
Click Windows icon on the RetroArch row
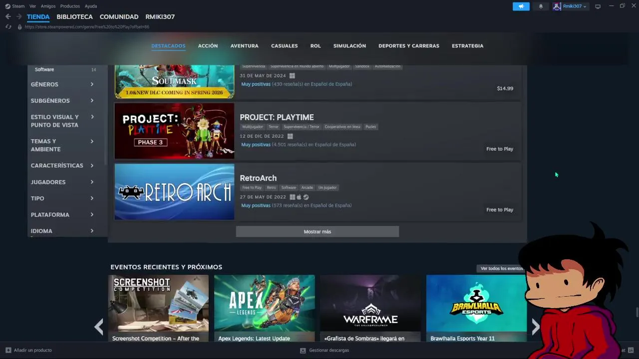(292, 197)
